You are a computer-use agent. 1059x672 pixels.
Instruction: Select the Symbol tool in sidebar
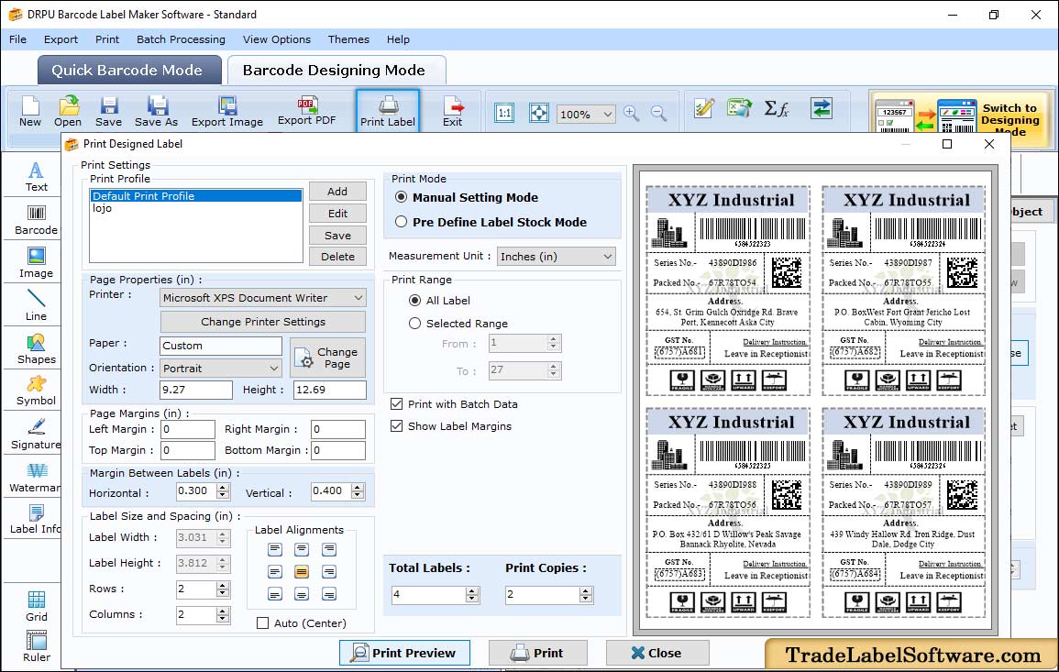pyautogui.click(x=36, y=391)
